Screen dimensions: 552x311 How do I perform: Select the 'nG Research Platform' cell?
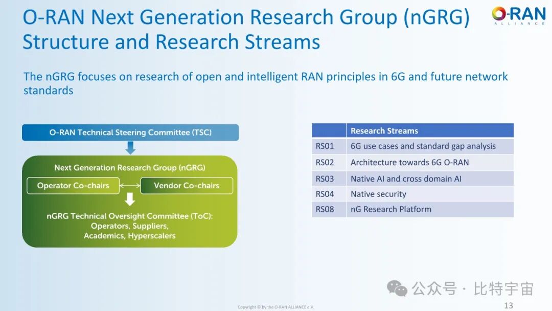point(430,209)
